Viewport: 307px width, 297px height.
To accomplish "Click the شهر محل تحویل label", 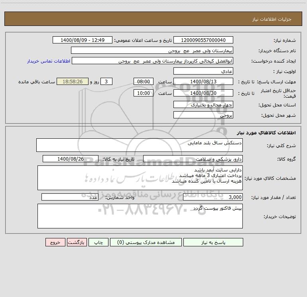I will pyautogui.click(x=279, y=116).
